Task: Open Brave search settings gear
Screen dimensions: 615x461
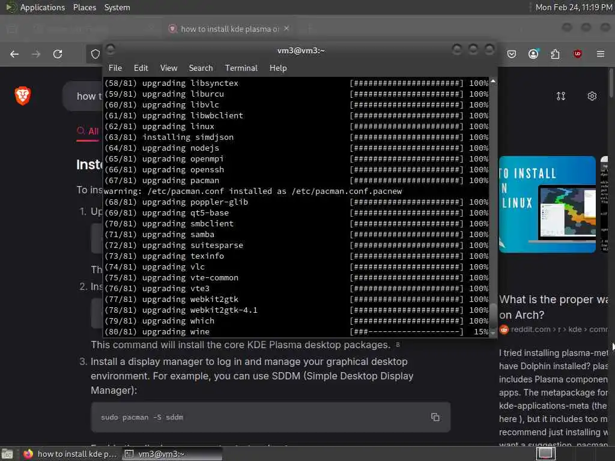Action: click(592, 96)
